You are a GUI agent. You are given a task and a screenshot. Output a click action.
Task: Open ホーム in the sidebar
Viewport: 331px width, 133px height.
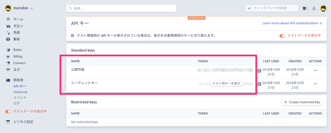tap(18, 19)
